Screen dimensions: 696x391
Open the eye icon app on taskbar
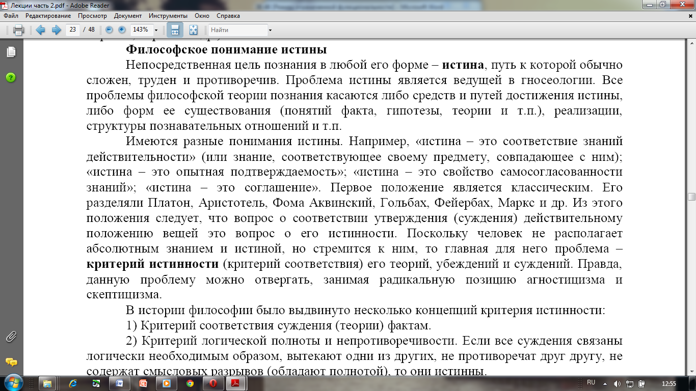coord(96,383)
